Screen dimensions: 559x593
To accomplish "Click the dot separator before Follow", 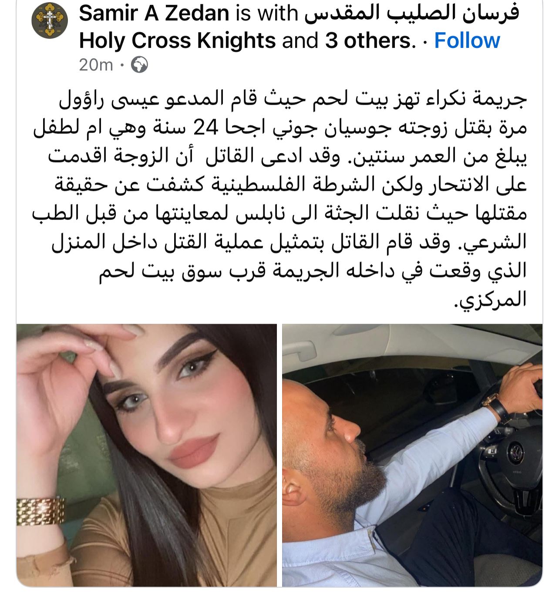I will pos(425,41).
